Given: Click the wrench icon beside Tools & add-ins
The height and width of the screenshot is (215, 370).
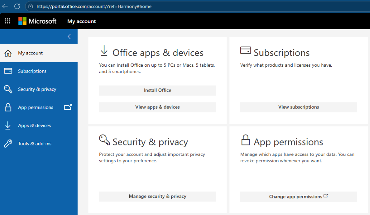Looking at the screenshot, I should 8,144.
